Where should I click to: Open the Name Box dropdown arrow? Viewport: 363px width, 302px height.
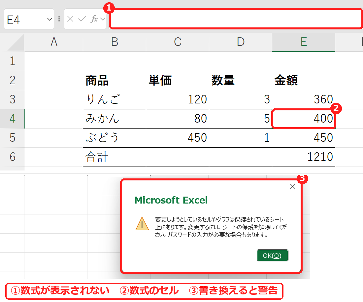(x=49, y=19)
